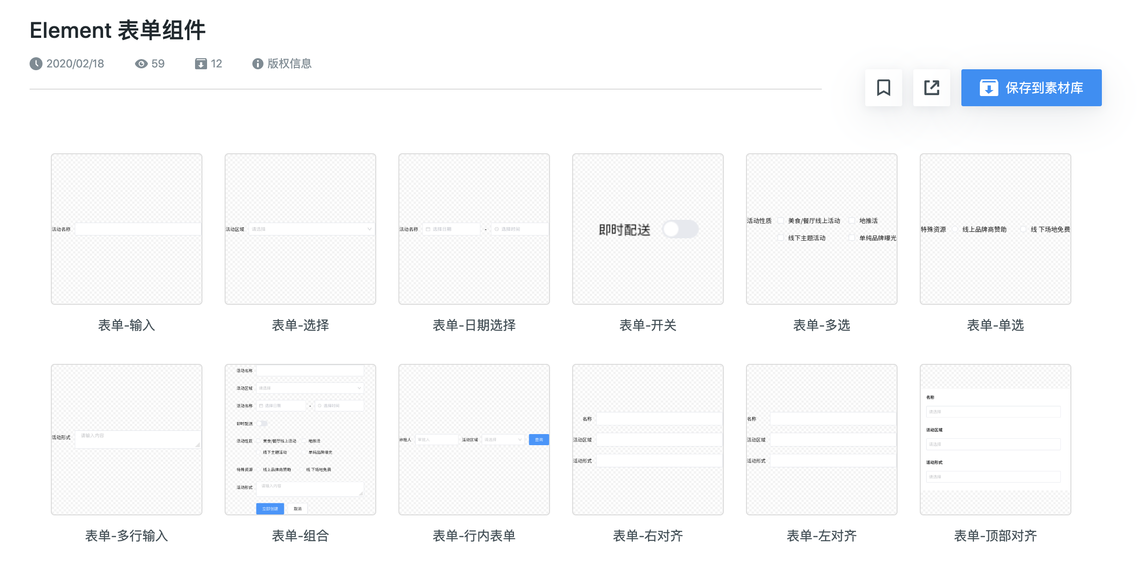Click the info icon beside 版权信息
1137x568 pixels.
tap(257, 64)
